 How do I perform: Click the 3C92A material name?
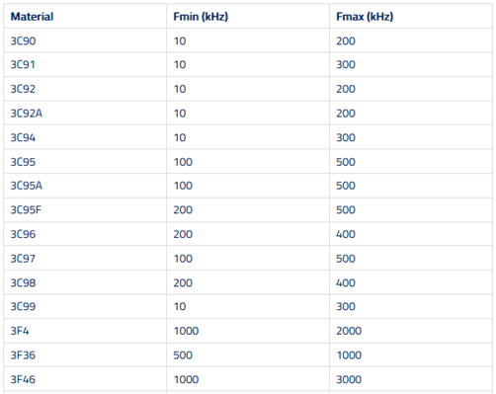click(x=27, y=114)
